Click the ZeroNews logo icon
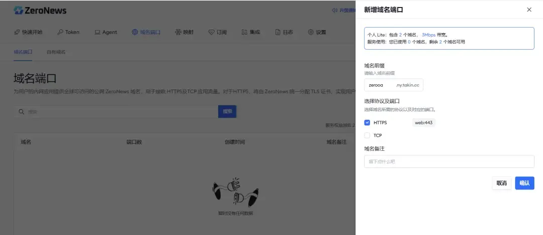 19,11
